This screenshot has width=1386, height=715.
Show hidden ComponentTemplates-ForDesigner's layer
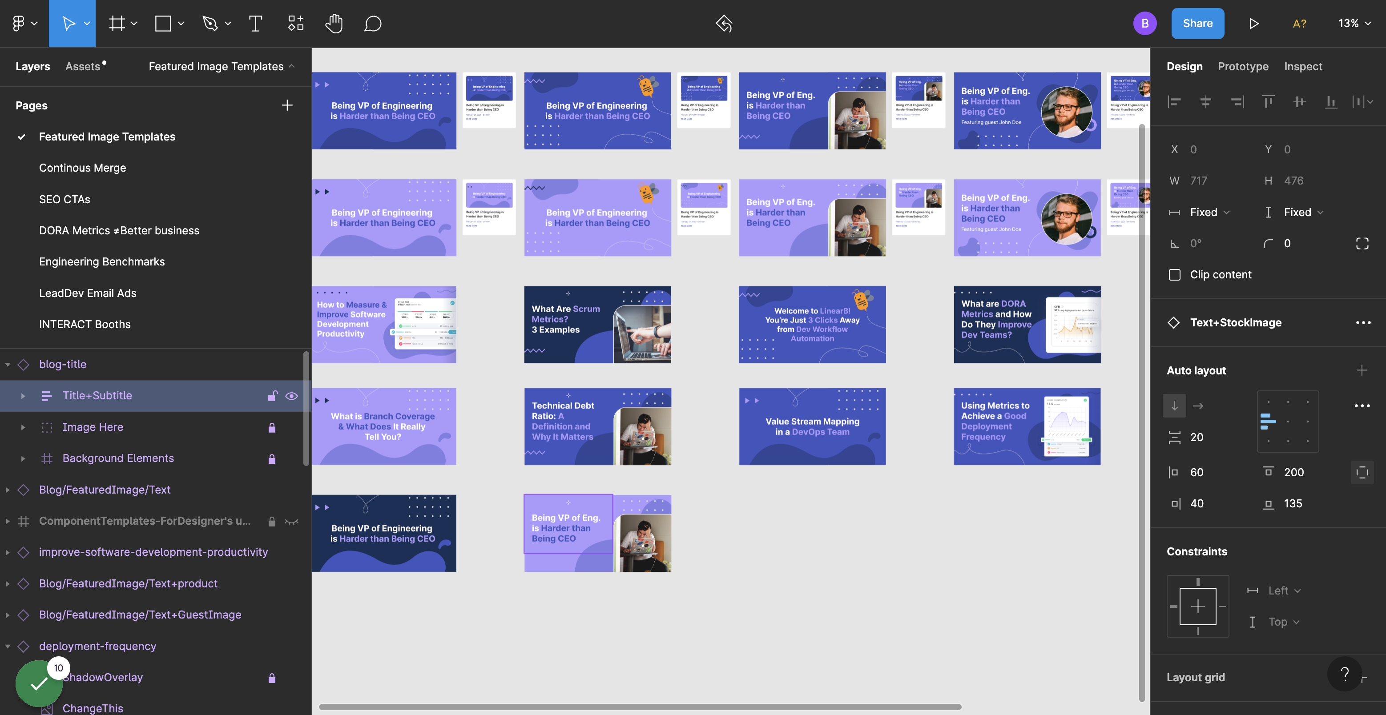coord(292,521)
